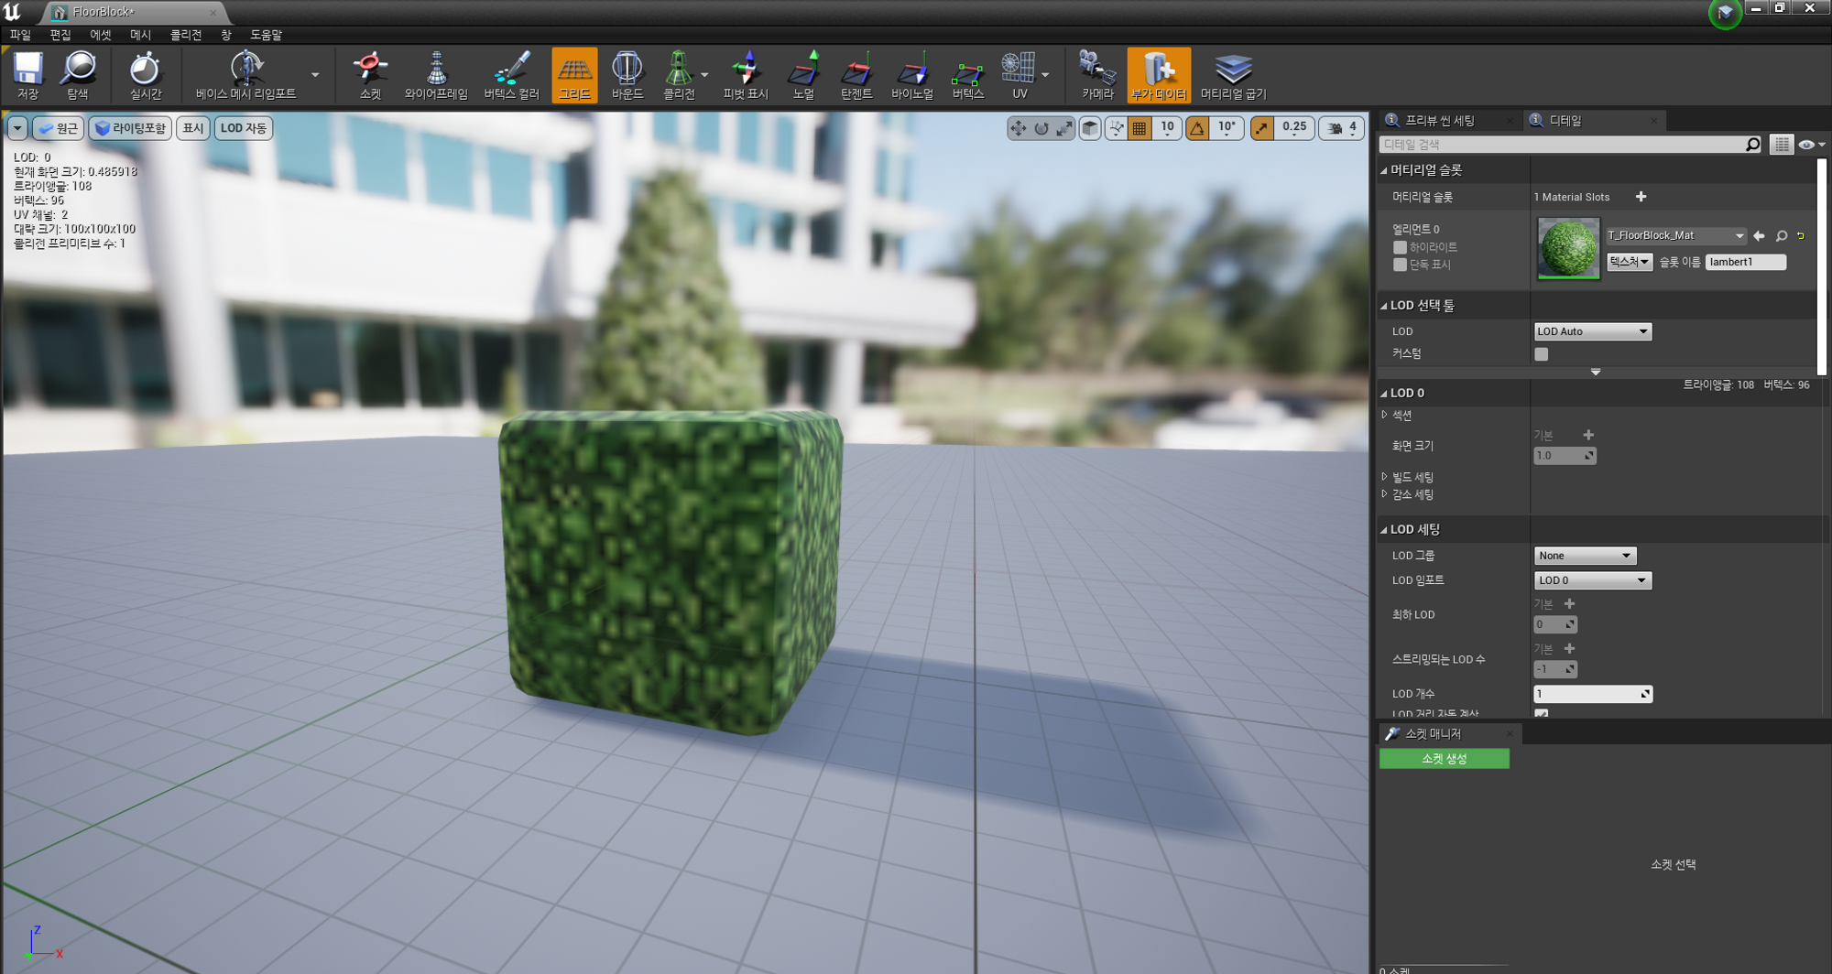
Task: Open the Edit (편집) menu
Action: coord(60,35)
